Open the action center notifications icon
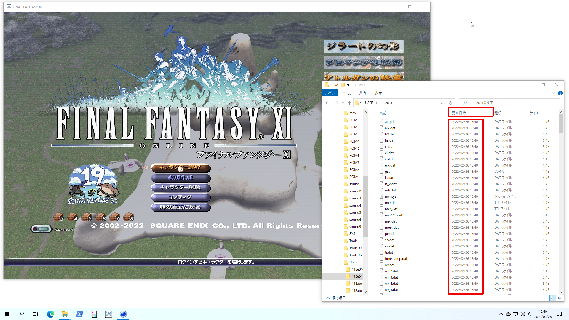Image resolution: width=569 pixels, height=320 pixels. (x=559, y=314)
